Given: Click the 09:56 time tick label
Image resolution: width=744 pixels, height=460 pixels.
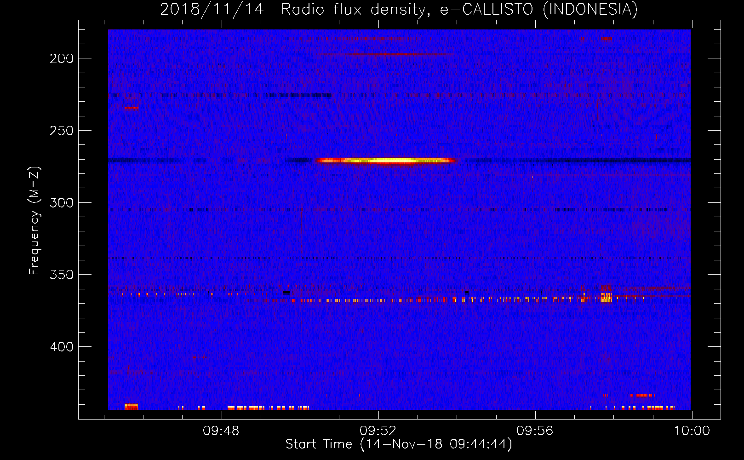Looking at the screenshot, I should (535, 431).
